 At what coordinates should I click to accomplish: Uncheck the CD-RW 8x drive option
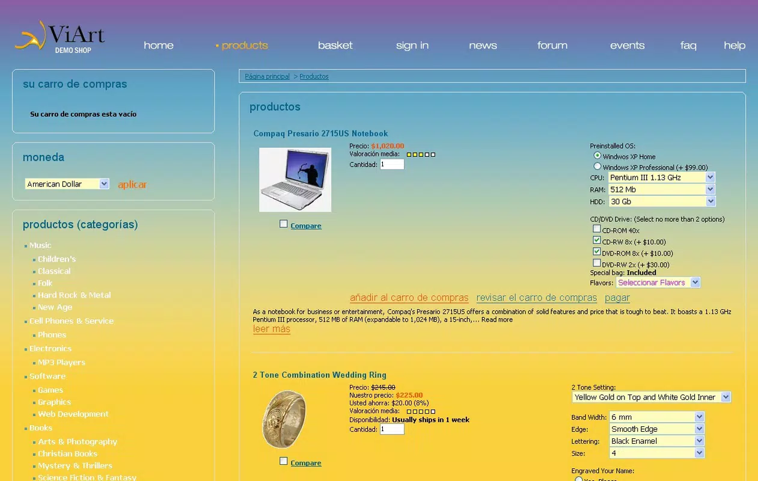tap(597, 240)
